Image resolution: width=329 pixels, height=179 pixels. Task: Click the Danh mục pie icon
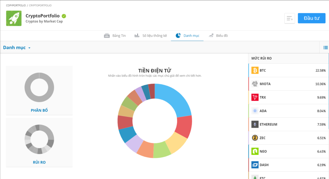tap(178, 35)
